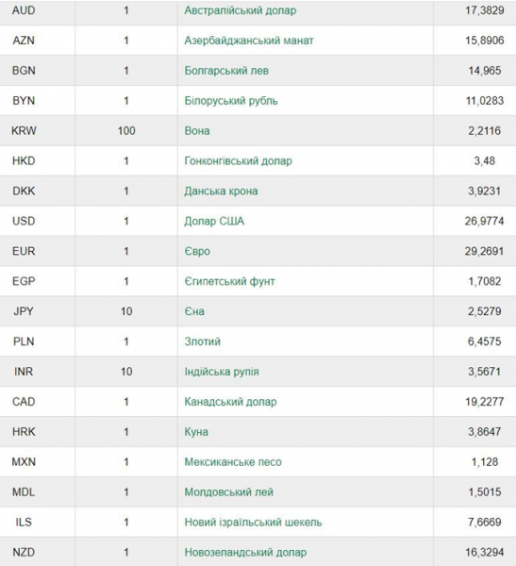Image resolution: width=516 pixels, height=566 pixels.
Task: Click the Данська крона link
Action: 221,191
